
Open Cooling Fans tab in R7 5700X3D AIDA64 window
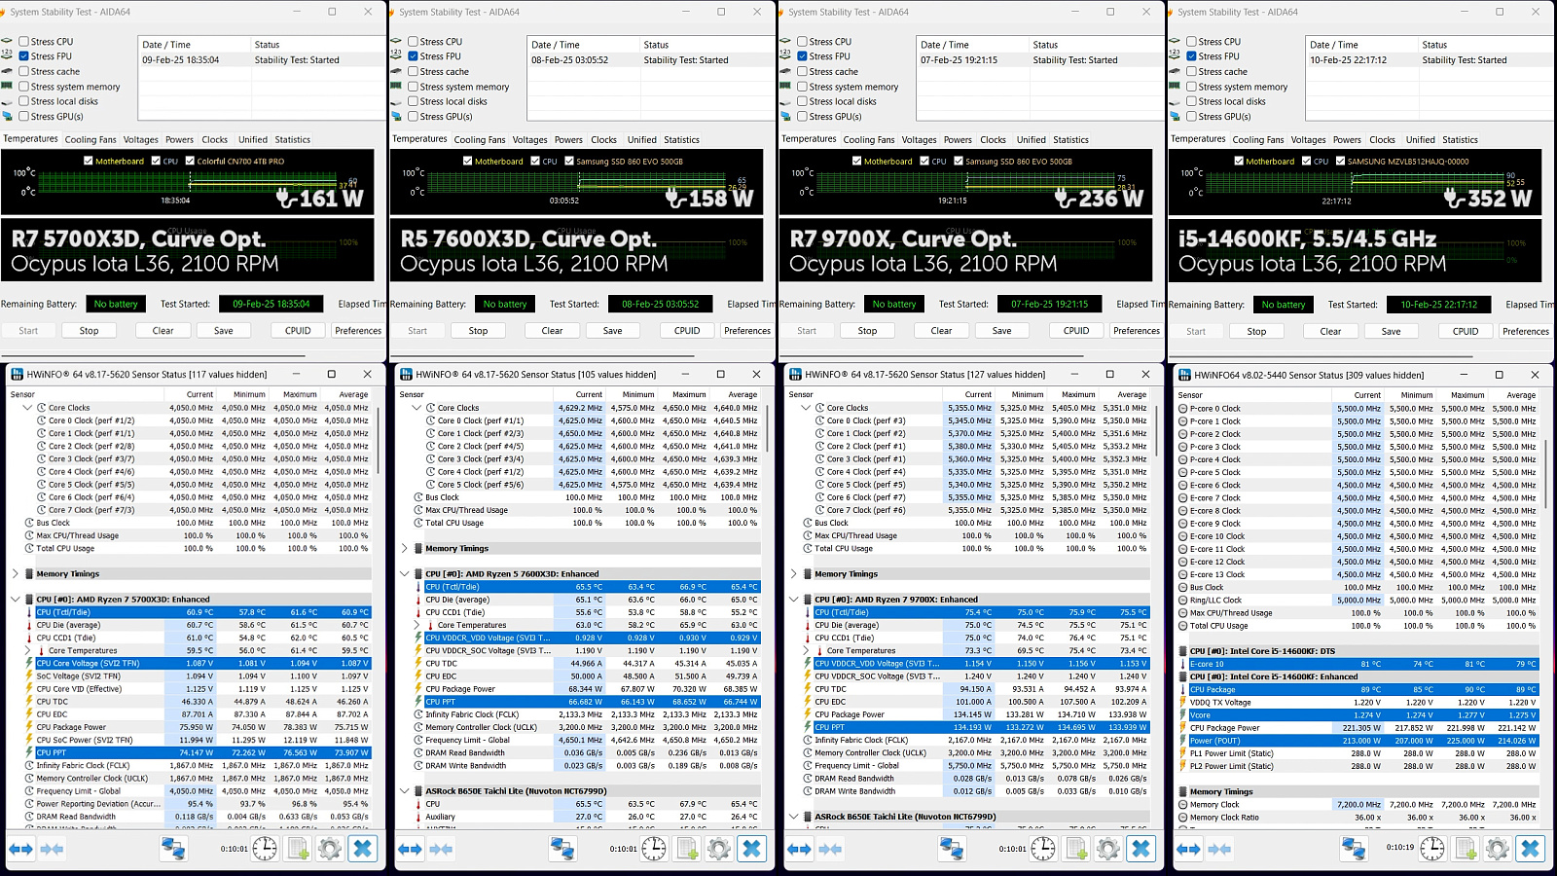pos(91,140)
